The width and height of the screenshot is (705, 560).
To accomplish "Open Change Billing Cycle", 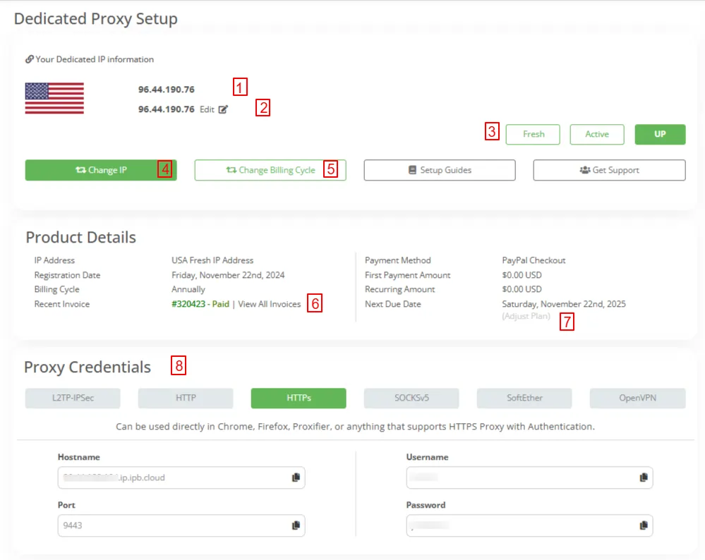I will coord(270,170).
